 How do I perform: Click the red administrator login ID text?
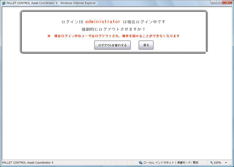tap(103, 22)
